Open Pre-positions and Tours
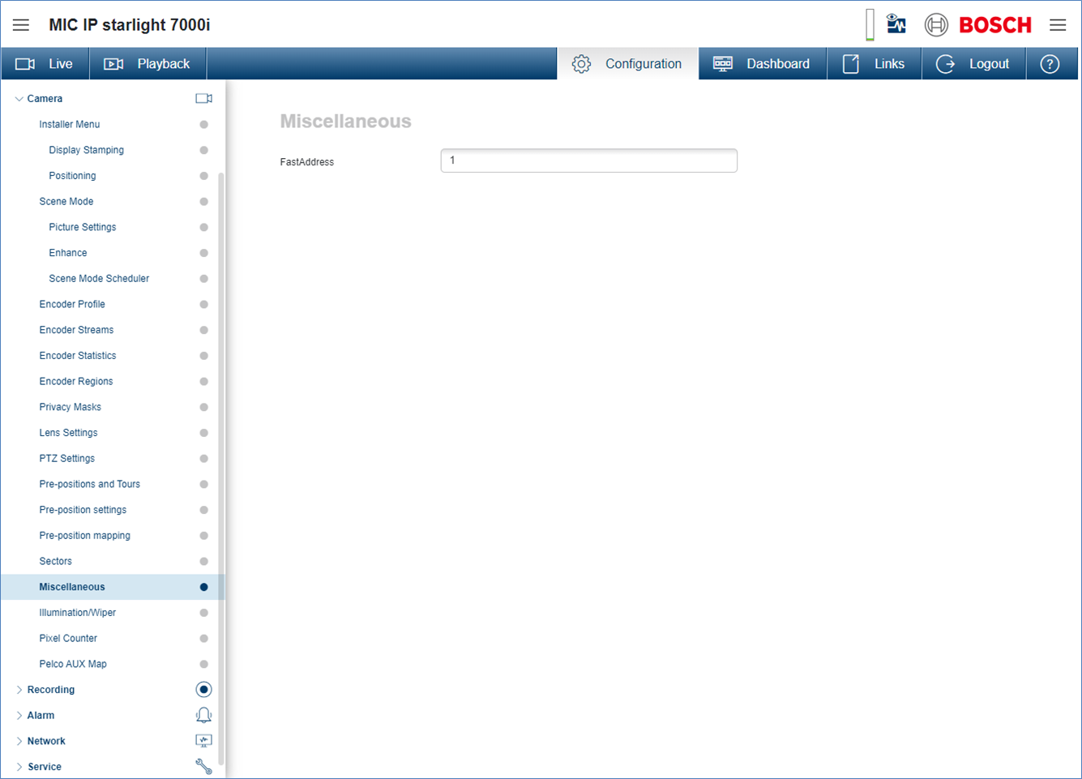Image resolution: width=1082 pixels, height=779 pixels. [x=90, y=485]
